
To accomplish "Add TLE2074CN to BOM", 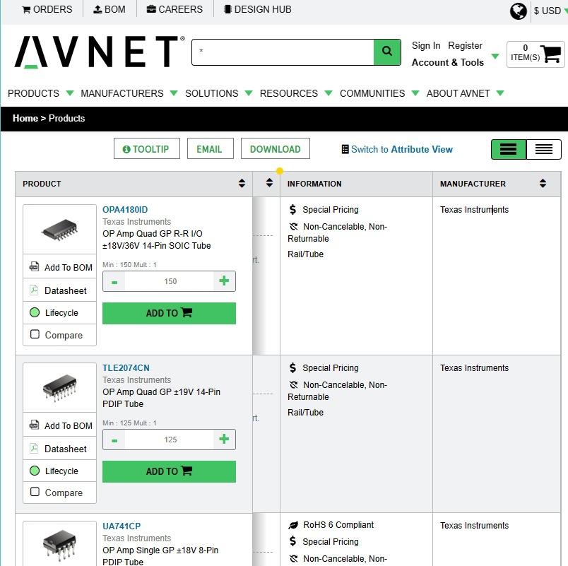I will pyautogui.click(x=61, y=425).
